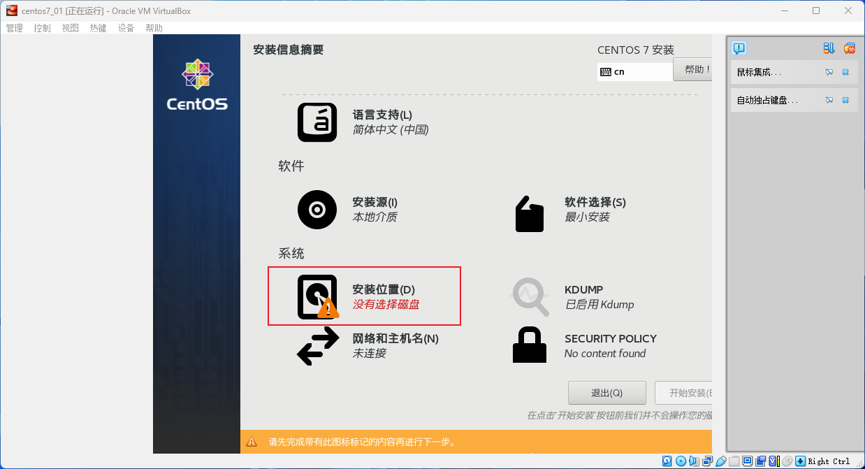Screen dimensions: 865x469
Task: Click optical drive icon in status bar
Action: tap(681, 461)
